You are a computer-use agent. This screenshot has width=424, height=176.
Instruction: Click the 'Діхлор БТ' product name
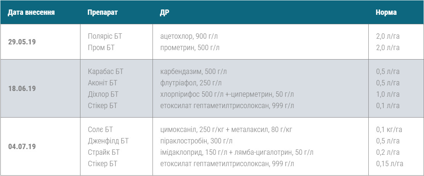point(103,94)
